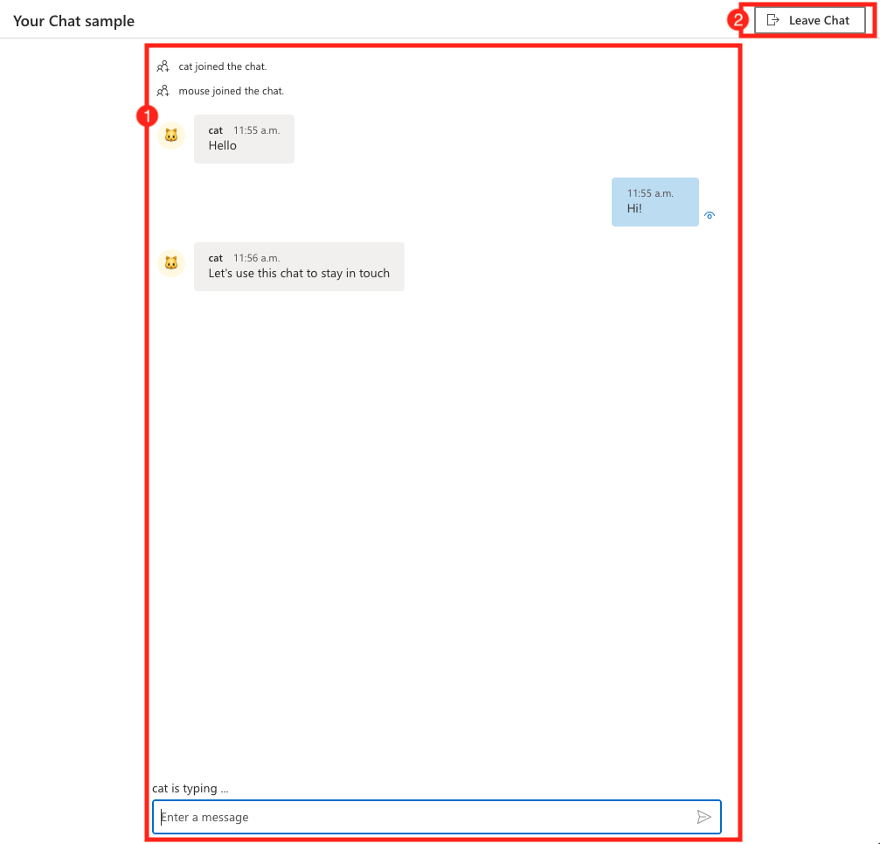Image resolution: width=880 pixels, height=844 pixels.
Task: Click the send icon at the right of the message box
Action: [704, 817]
